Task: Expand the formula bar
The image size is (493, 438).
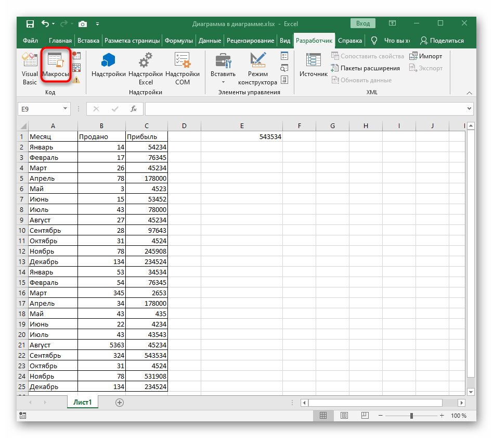Action: coord(469,109)
